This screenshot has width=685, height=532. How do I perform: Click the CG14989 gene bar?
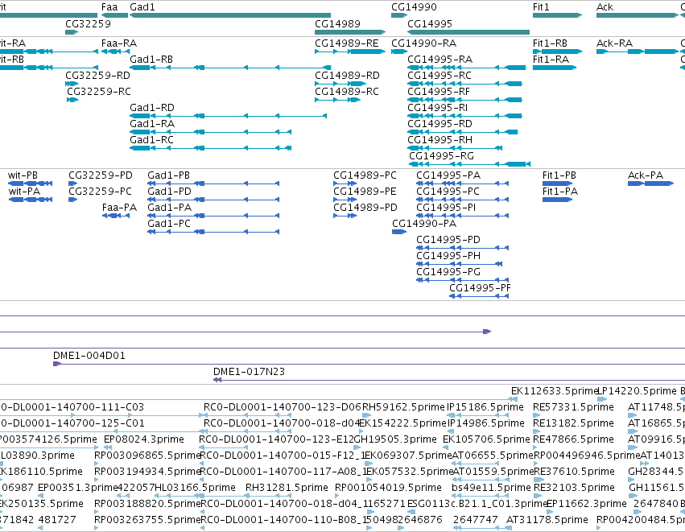tap(350, 32)
